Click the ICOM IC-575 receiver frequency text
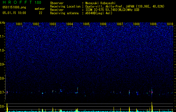 112,10
